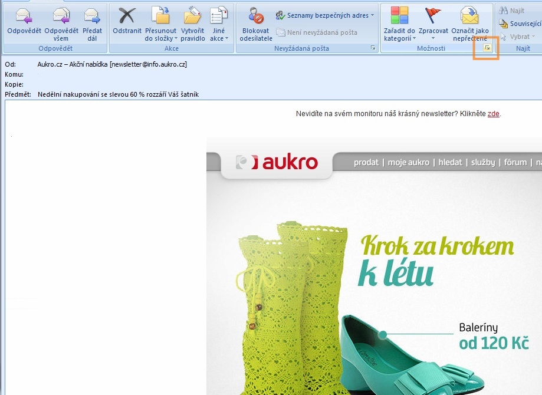Click the Najít binoculars icon

(x=504, y=11)
